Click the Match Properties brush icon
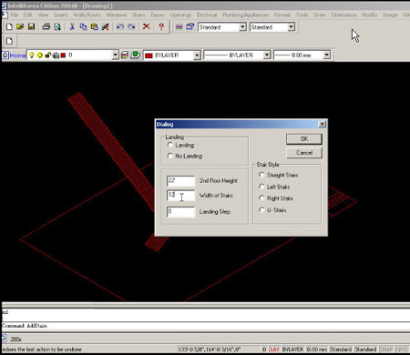The width and height of the screenshot is (410, 355). pyautogui.click(x=105, y=26)
